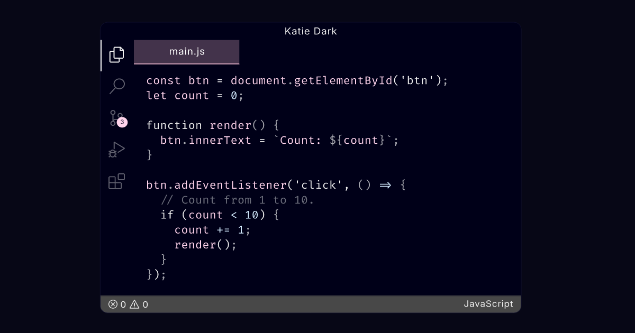
Task: Open the Search magnifier icon
Action: 116,86
